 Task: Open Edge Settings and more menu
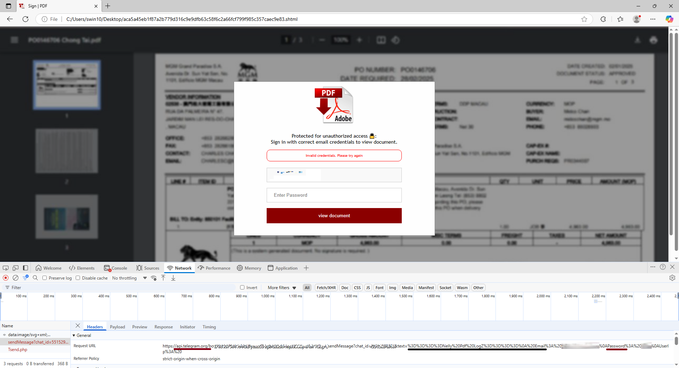pos(653,19)
